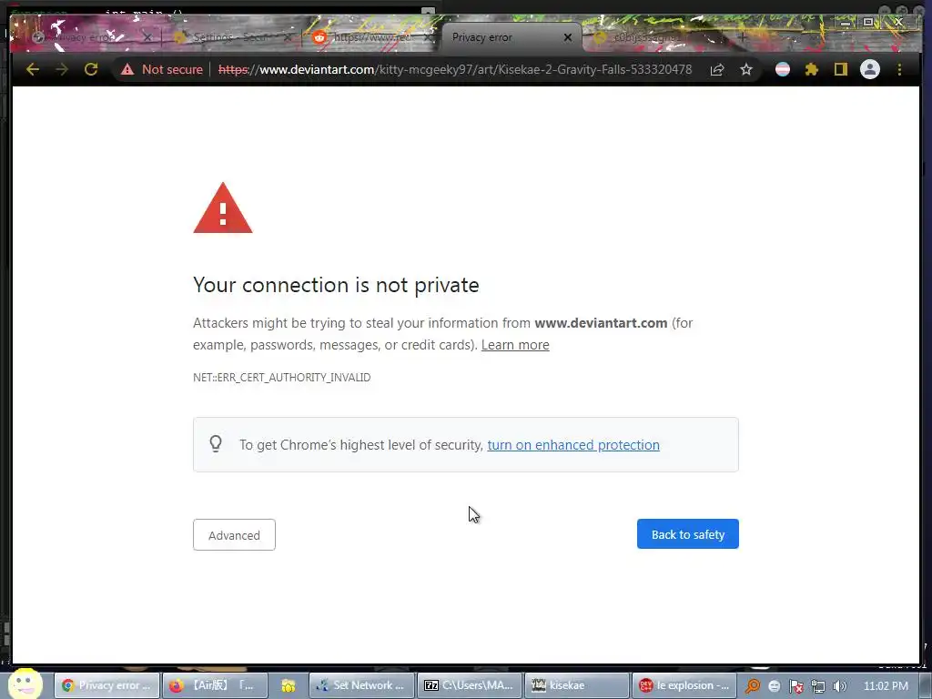The height and width of the screenshot is (699, 932).
Task: Open the Chrome three-dot menu
Action: [899, 69]
